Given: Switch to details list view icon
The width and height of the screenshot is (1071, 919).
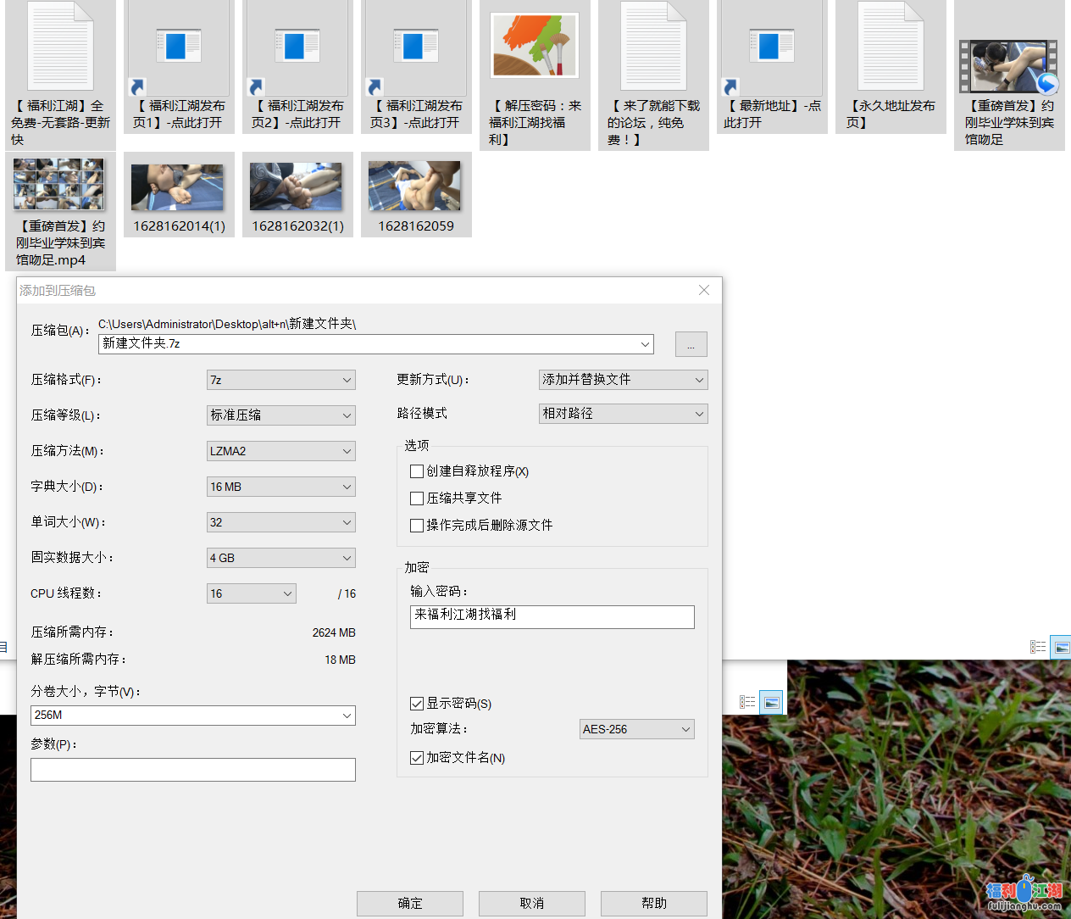Looking at the screenshot, I should [1038, 647].
